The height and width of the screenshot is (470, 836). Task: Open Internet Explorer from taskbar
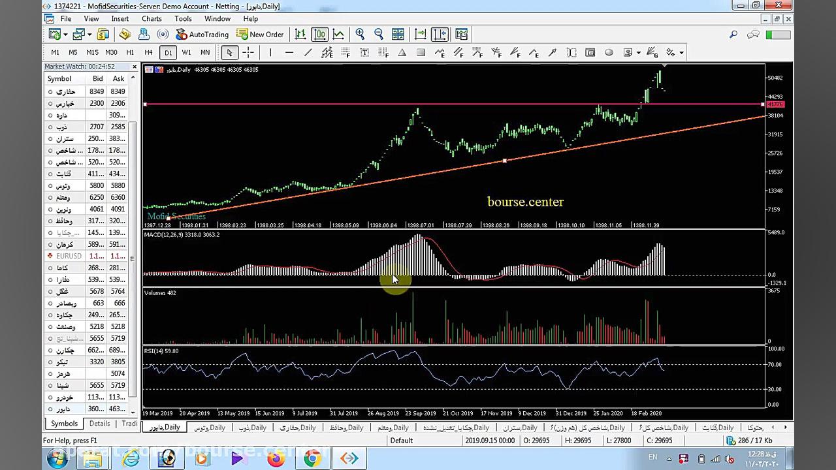coord(130,458)
